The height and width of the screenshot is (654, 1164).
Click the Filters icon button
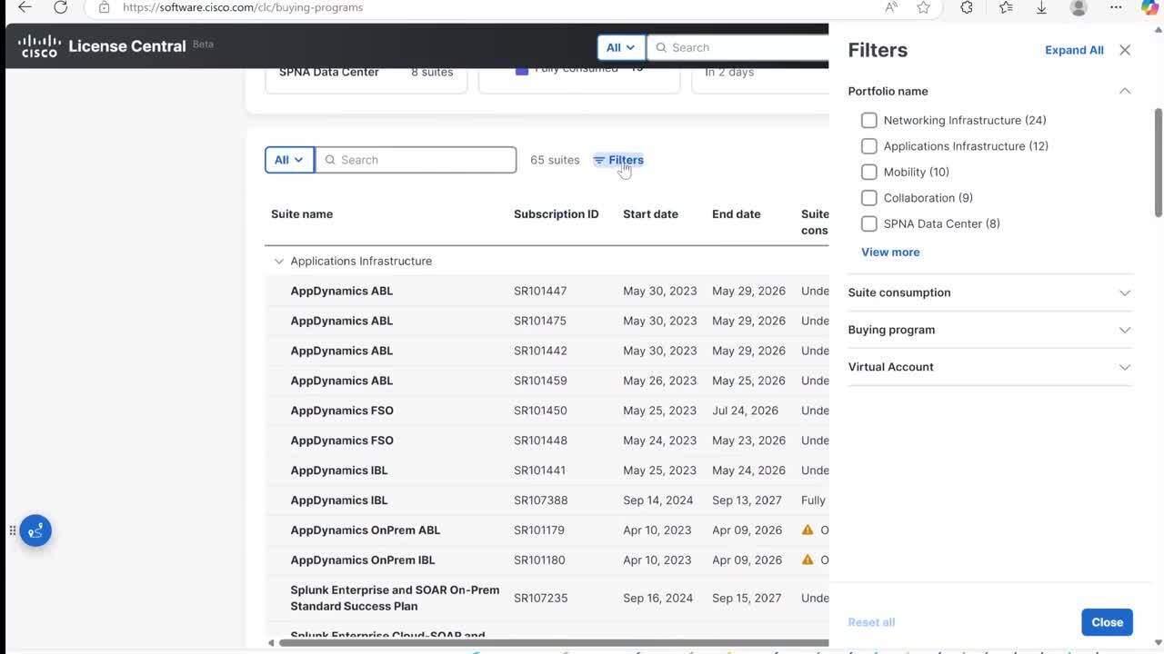[618, 160]
